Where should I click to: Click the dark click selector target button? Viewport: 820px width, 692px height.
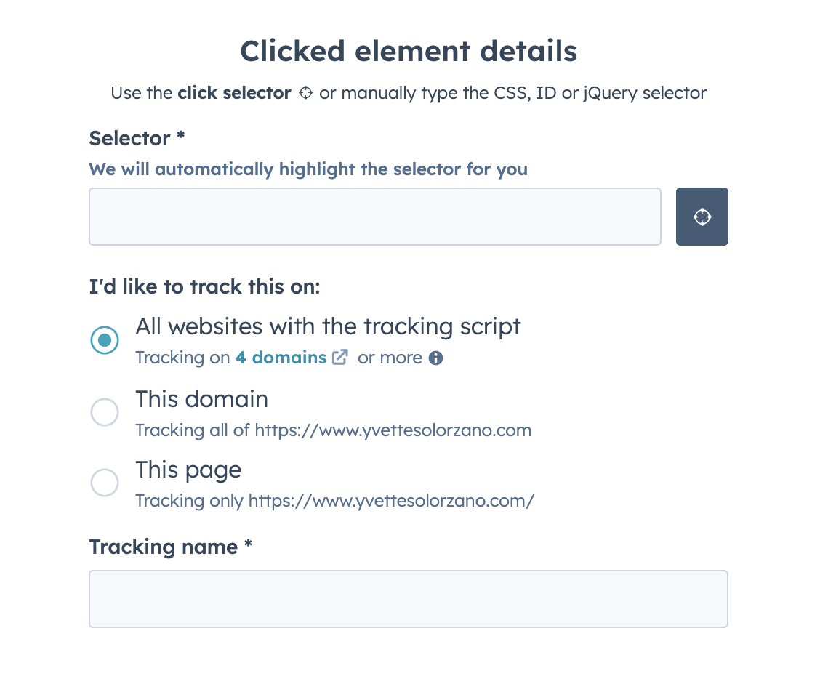(702, 216)
